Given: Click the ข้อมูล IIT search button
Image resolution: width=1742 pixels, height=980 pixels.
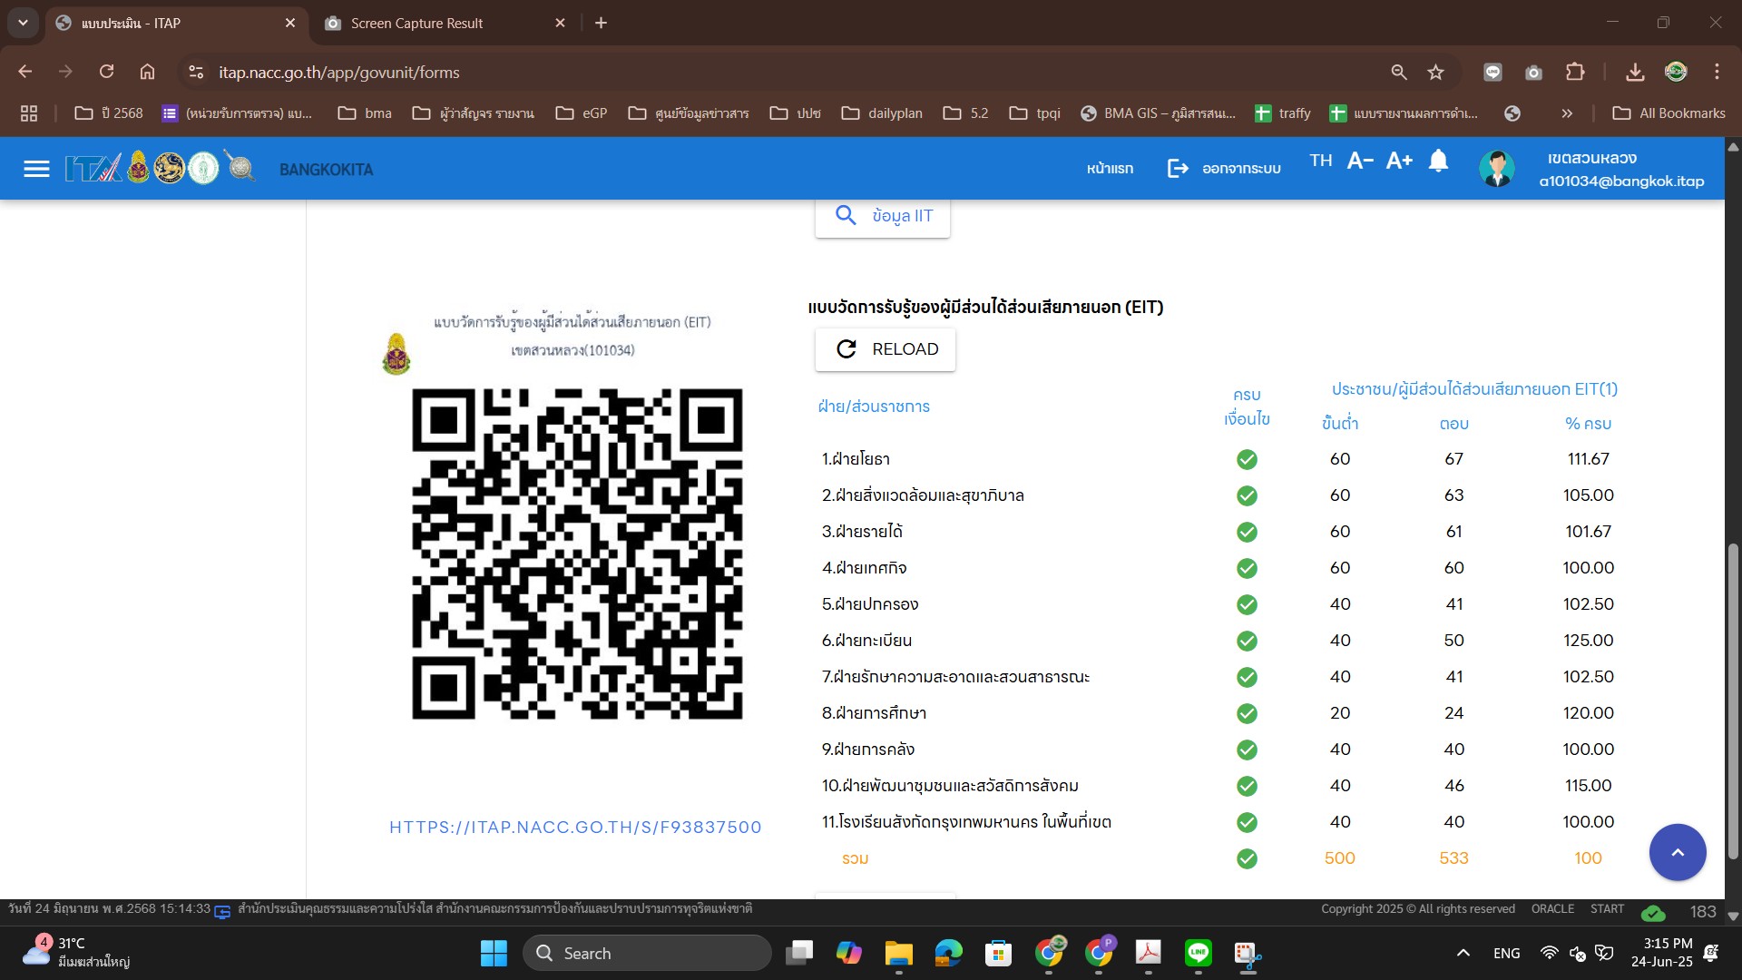Looking at the screenshot, I should point(883,216).
